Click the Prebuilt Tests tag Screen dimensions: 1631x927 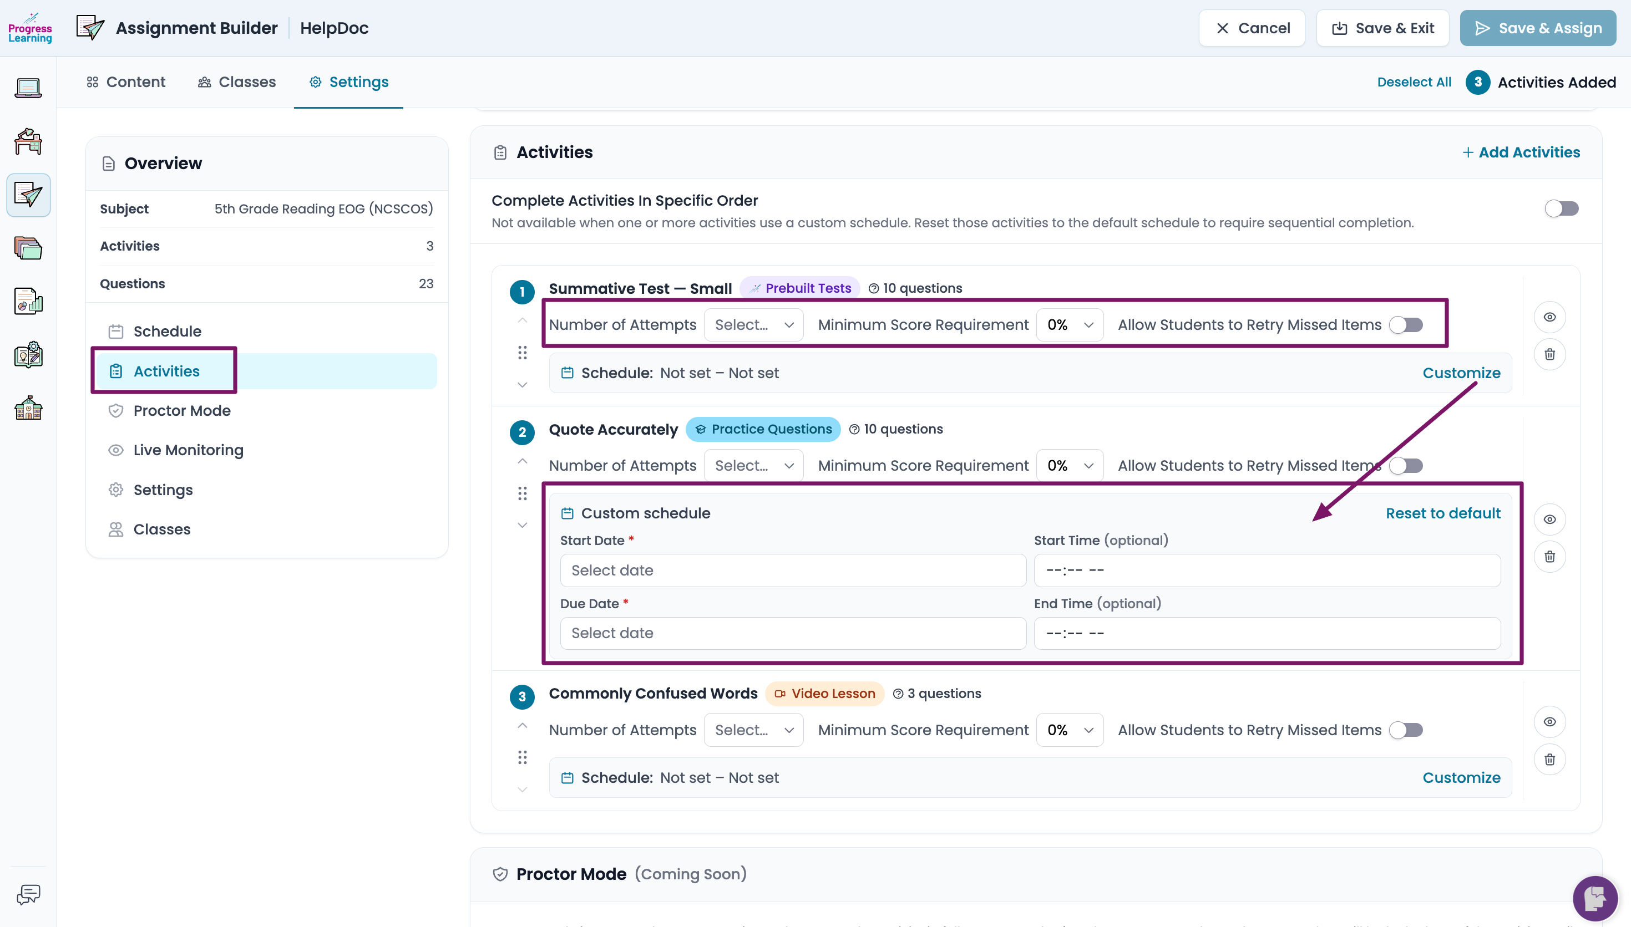pos(800,288)
